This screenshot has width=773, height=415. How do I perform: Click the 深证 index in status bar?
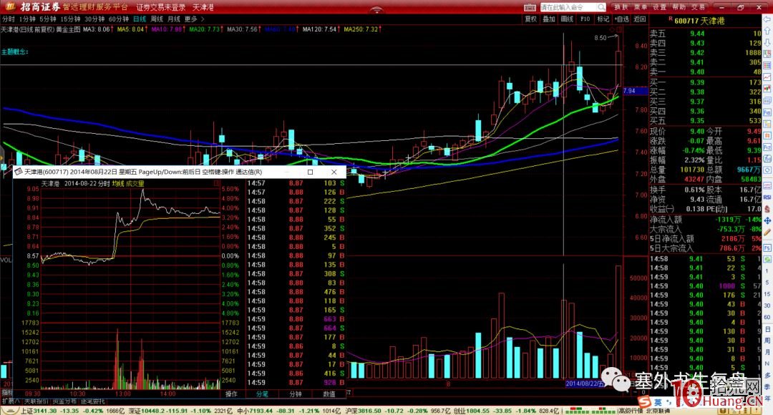pos(180,411)
